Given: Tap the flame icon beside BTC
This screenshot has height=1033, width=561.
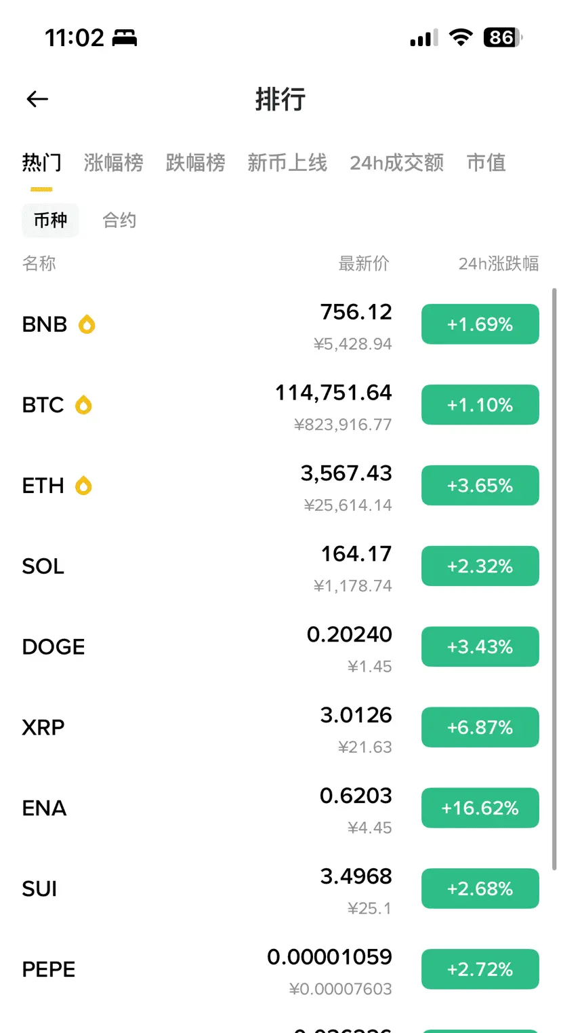Looking at the screenshot, I should (x=83, y=405).
